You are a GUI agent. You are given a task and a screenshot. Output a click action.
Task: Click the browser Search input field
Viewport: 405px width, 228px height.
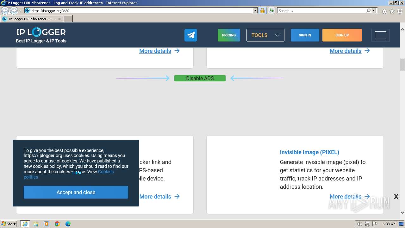[321, 10]
